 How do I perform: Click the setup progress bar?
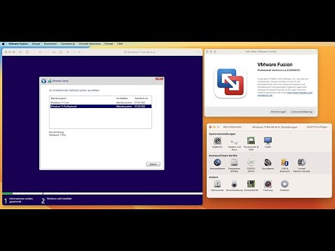coord(103,193)
